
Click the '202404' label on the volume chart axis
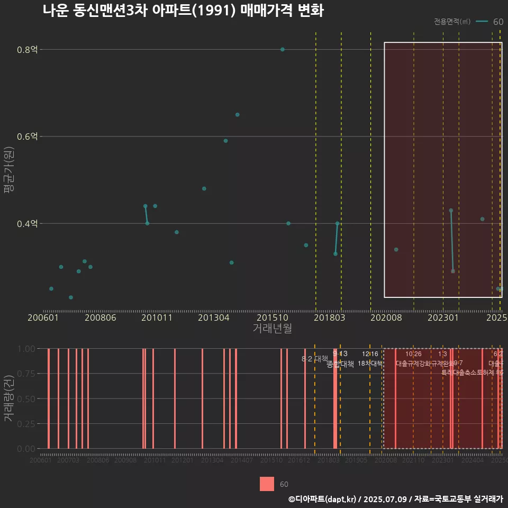[473, 460]
